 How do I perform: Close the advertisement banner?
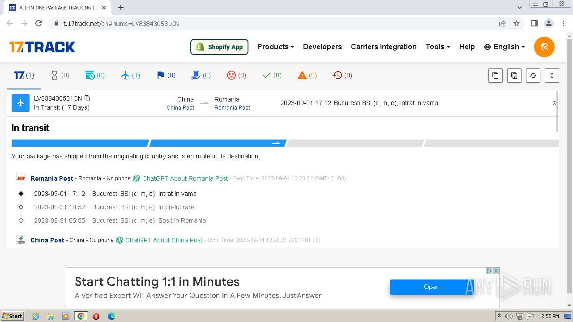(496, 271)
